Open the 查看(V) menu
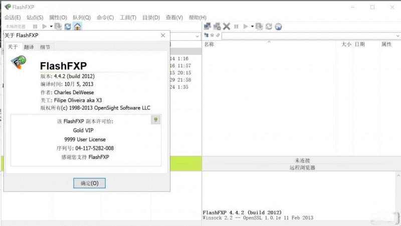 pyautogui.click(x=174, y=18)
